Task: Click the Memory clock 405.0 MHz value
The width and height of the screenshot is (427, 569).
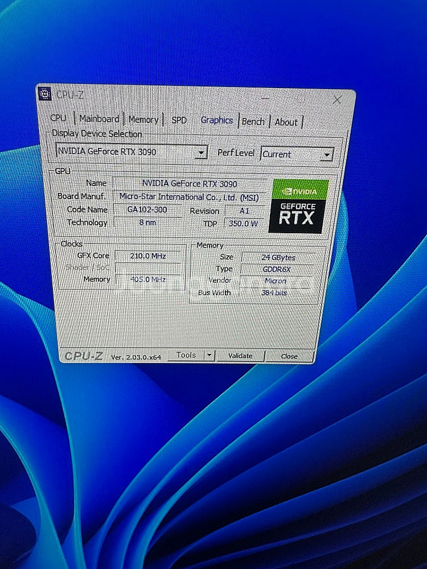Action: coord(148,279)
